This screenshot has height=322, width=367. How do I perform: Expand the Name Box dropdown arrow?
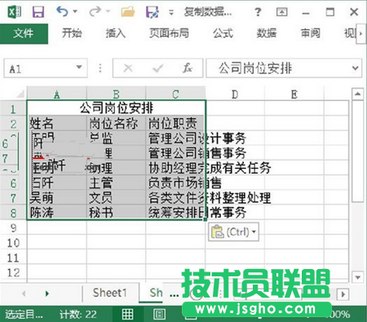point(79,67)
